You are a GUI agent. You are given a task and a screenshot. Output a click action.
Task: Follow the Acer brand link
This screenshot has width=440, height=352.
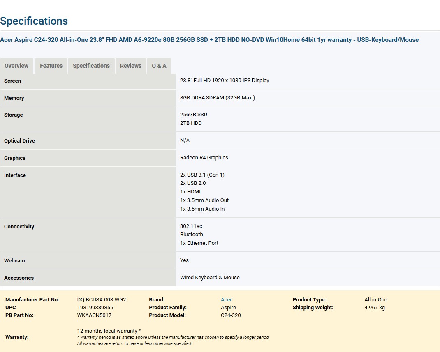point(226,299)
